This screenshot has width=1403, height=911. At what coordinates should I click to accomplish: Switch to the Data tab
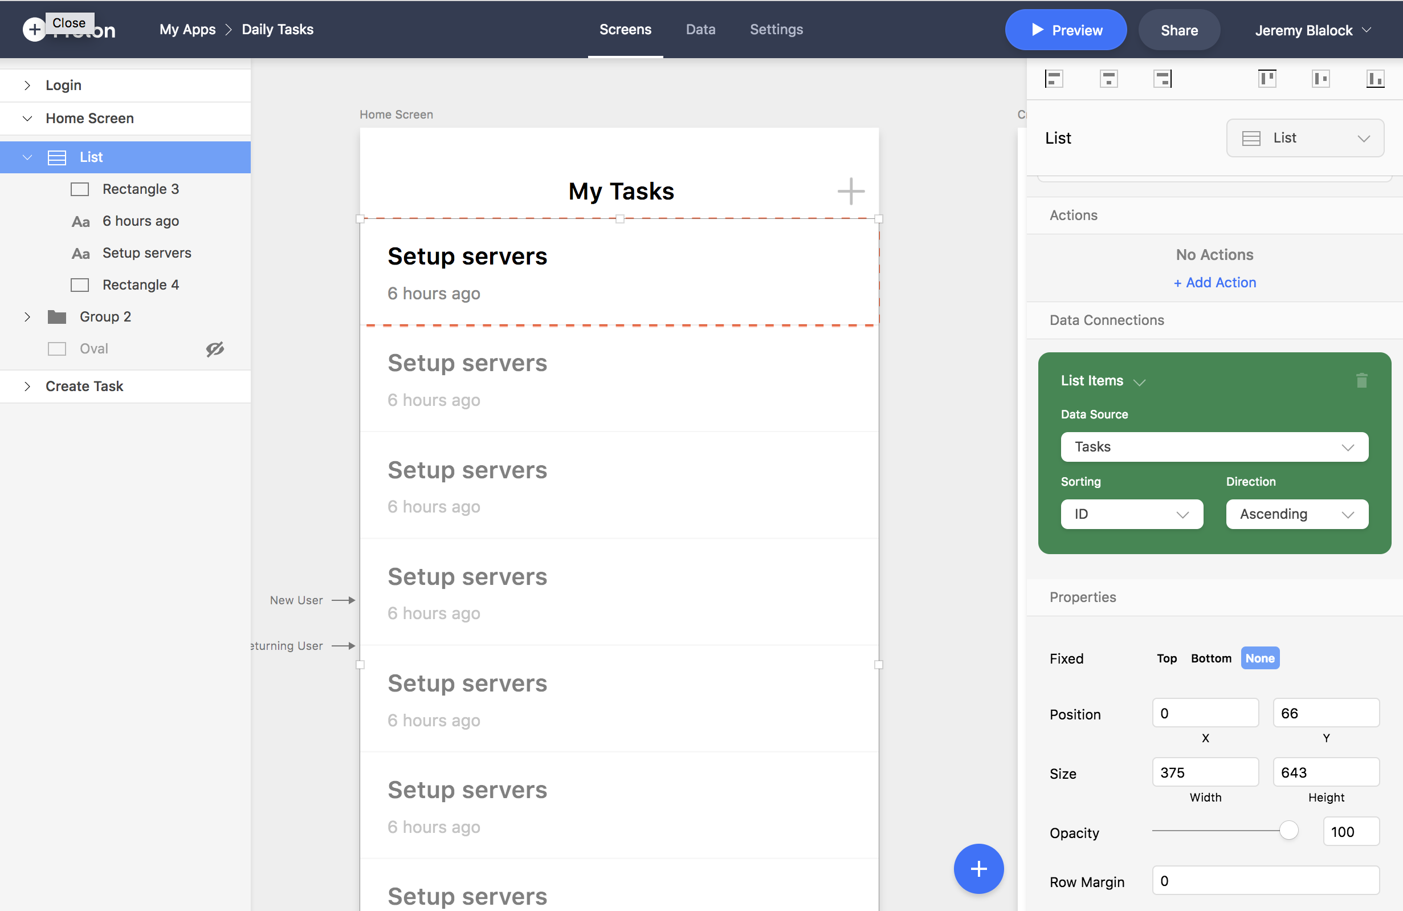(700, 30)
